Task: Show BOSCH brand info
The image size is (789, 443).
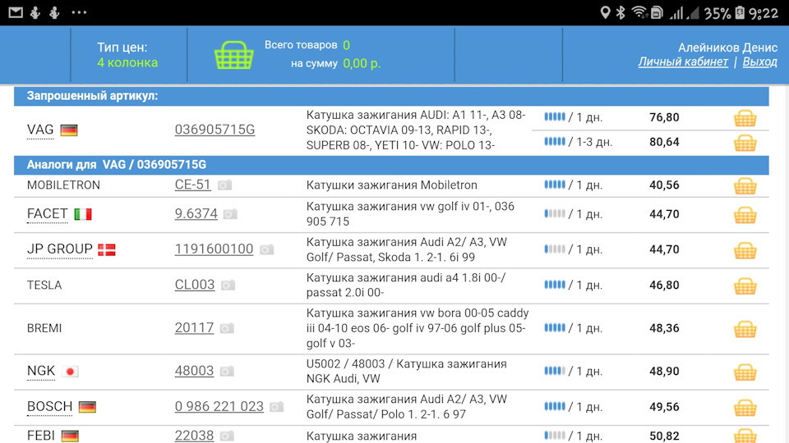Action: (x=50, y=407)
